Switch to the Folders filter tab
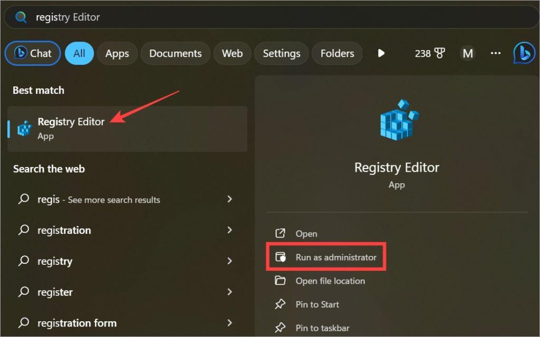Viewport: 540px width, 337px height. 337,53
